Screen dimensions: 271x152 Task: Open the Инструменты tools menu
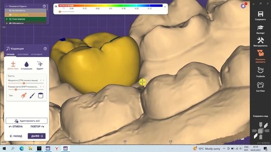(260, 42)
